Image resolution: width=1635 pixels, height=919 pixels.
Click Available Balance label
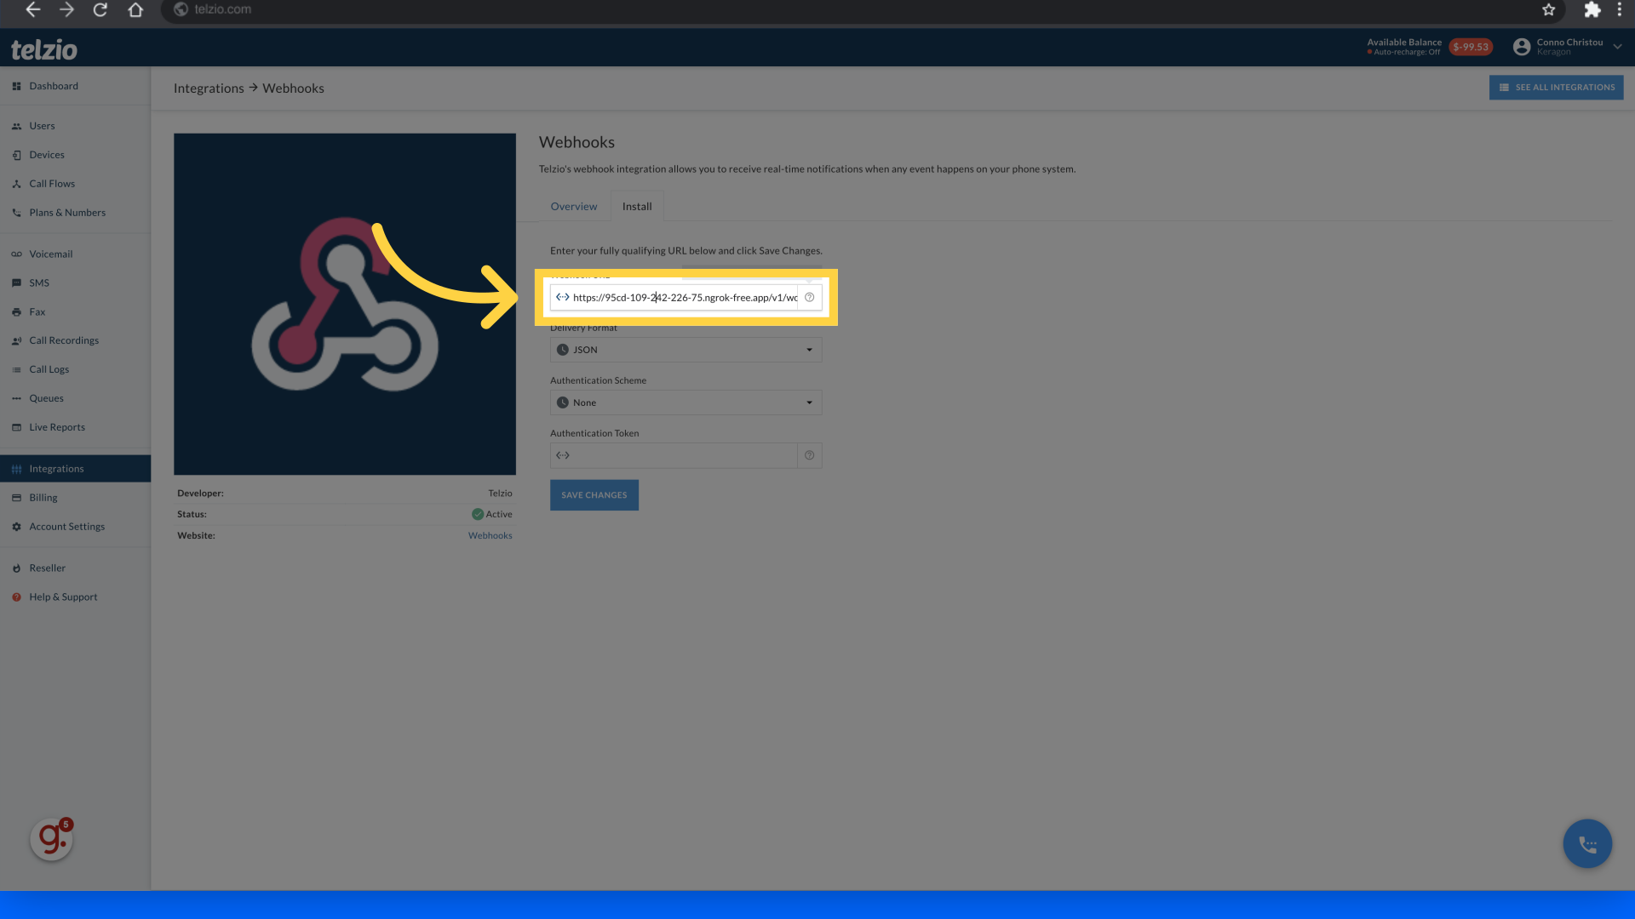(x=1404, y=43)
